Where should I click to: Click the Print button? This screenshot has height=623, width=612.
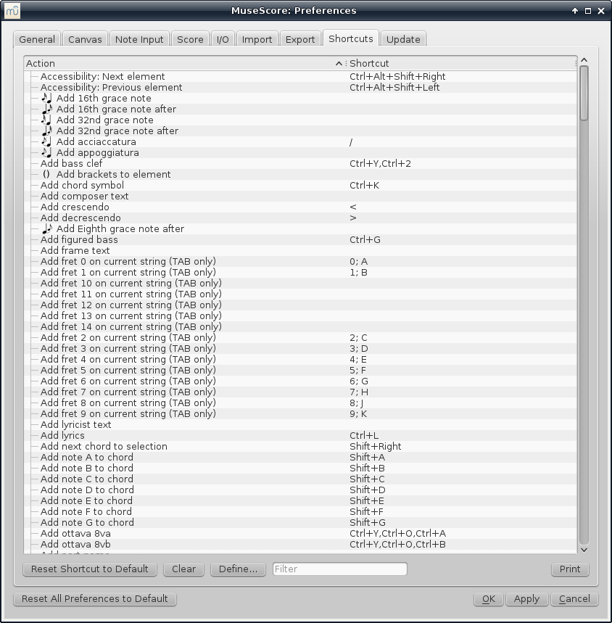570,569
